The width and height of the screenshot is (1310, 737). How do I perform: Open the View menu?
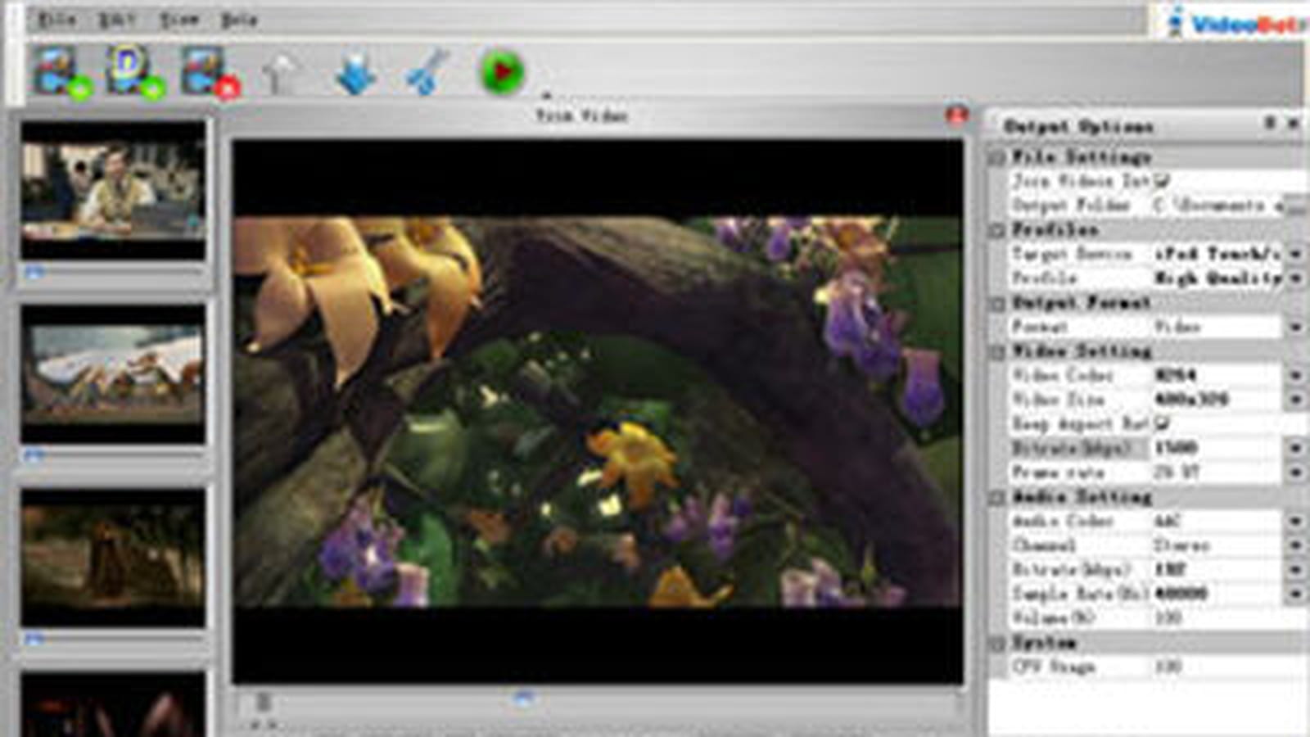[x=178, y=19]
